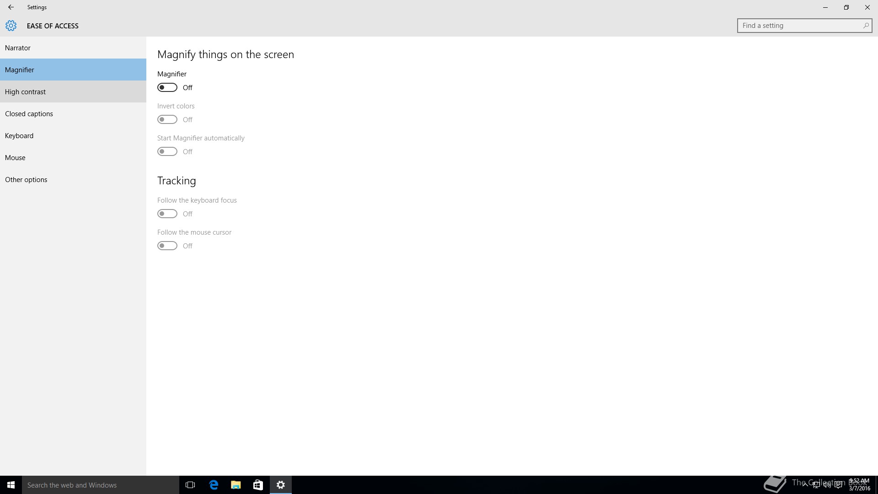Open the Windows Store taskbar icon
The height and width of the screenshot is (494, 878).
pyautogui.click(x=258, y=485)
